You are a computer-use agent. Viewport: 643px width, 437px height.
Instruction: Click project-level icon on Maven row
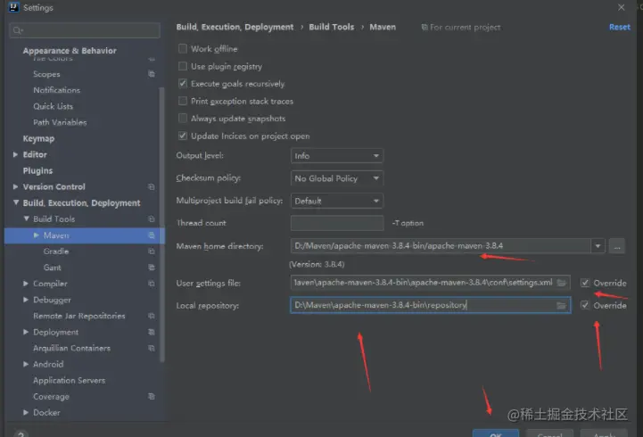coord(152,235)
